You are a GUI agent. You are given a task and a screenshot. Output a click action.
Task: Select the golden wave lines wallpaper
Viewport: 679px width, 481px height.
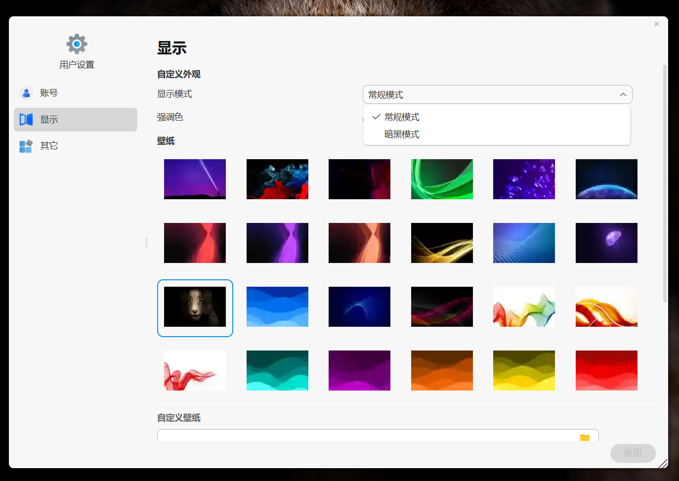pyautogui.click(x=442, y=243)
